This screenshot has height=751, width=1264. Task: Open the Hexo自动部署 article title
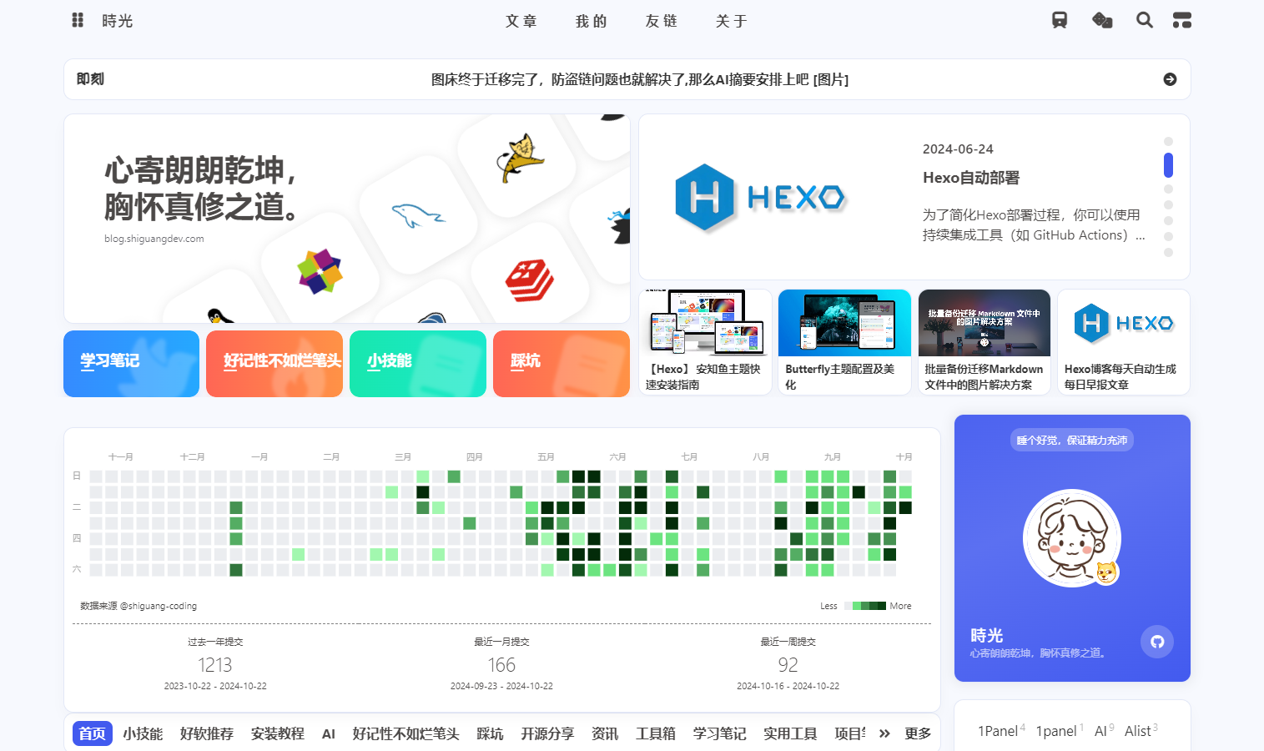click(971, 178)
